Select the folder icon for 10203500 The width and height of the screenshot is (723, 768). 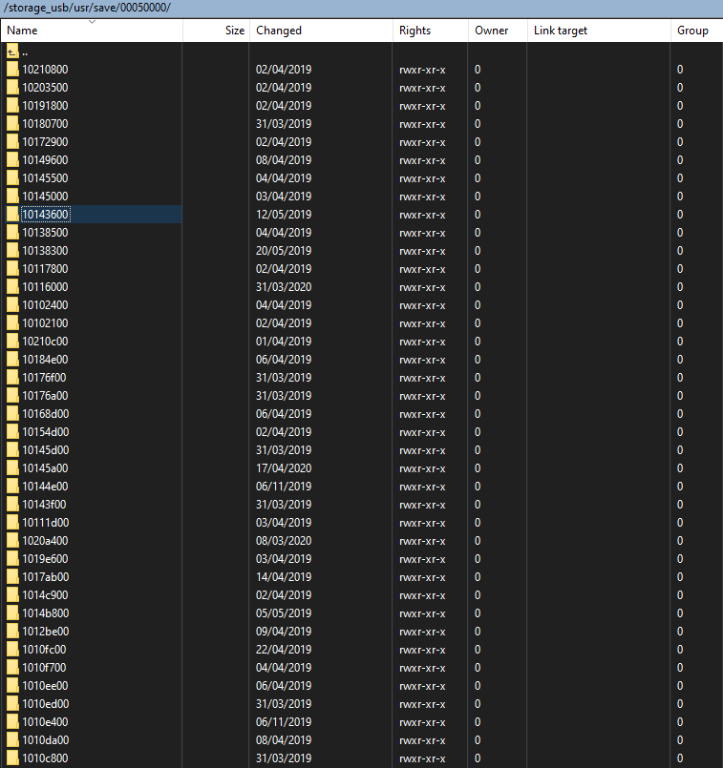coord(12,88)
